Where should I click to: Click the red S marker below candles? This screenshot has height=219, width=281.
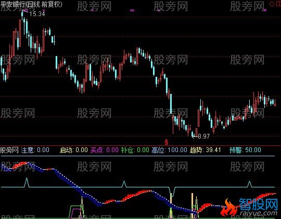pyautogui.click(x=167, y=142)
